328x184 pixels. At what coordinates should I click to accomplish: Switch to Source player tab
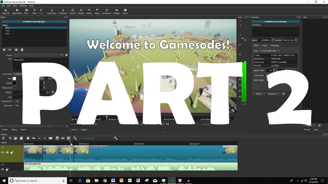(74, 130)
